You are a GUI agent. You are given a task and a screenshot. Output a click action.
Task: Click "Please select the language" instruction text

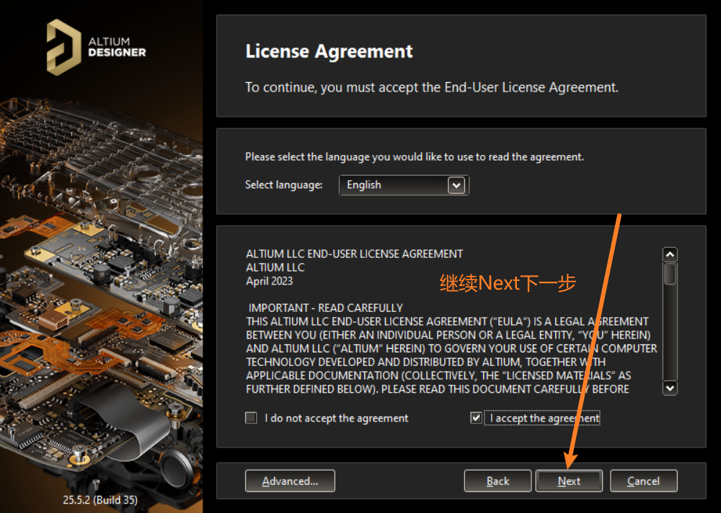[x=415, y=157]
